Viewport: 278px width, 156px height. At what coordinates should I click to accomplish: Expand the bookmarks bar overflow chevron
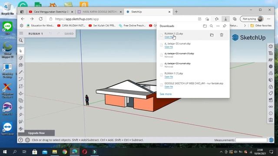pyautogui.click(x=245, y=26)
